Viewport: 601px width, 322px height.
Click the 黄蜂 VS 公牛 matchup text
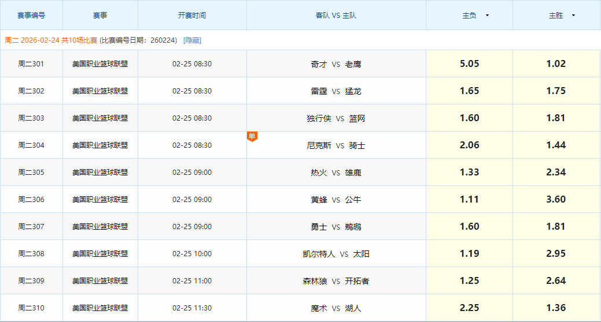335,200
